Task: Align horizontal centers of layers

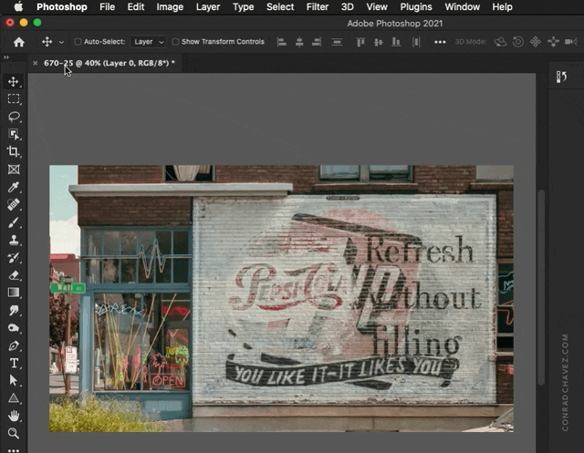Action: [299, 42]
